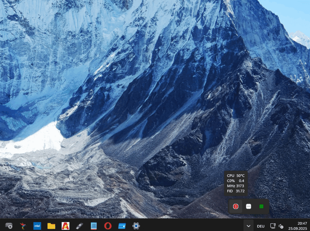This screenshot has width=310, height=231.
Task: Click the green square tray icon
Action: click(x=261, y=207)
